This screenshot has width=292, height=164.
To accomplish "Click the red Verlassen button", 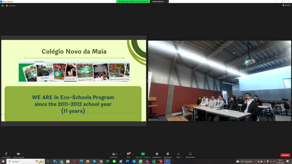I will [285, 155].
